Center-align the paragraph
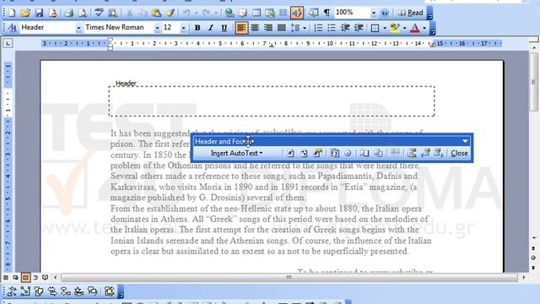This screenshot has height=304, width=540. click(x=255, y=28)
